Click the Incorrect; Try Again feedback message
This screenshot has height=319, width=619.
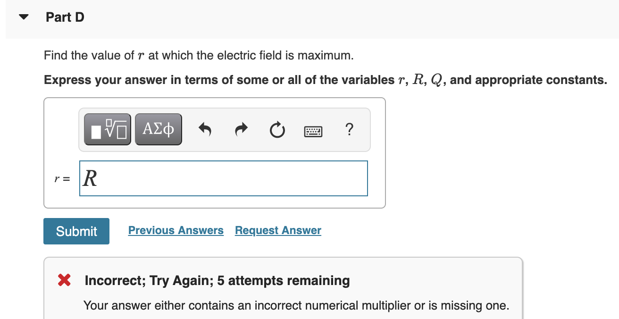point(217,280)
